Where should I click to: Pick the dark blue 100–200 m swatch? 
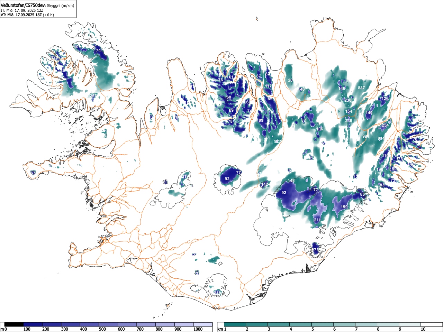[33, 324]
